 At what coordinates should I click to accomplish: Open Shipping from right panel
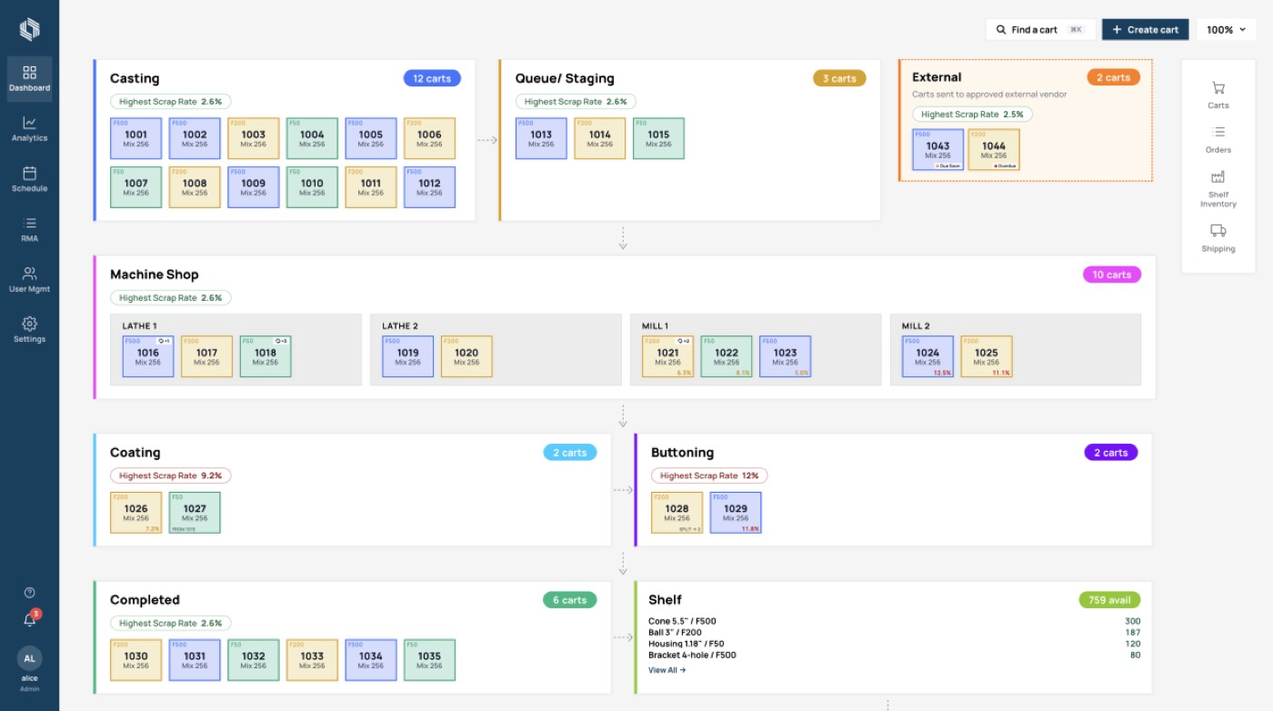click(1218, 238)
